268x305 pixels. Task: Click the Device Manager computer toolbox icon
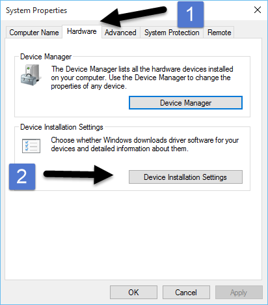point(31,75)
